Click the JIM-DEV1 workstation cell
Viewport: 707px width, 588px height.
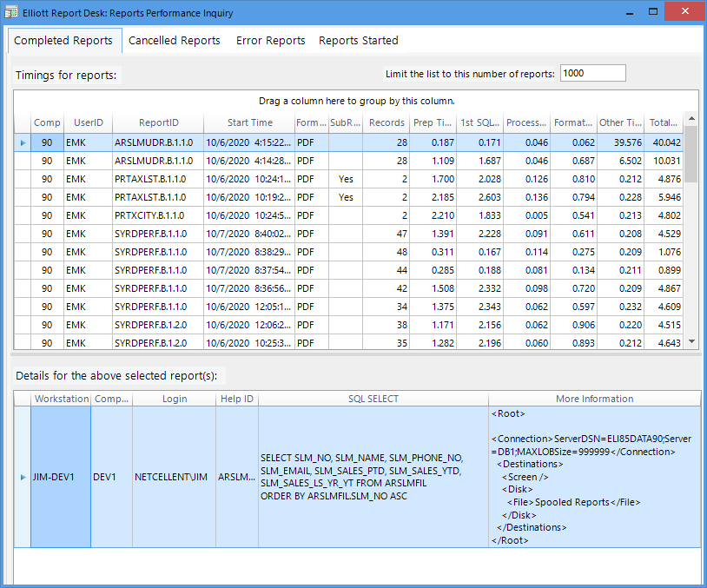61,477
